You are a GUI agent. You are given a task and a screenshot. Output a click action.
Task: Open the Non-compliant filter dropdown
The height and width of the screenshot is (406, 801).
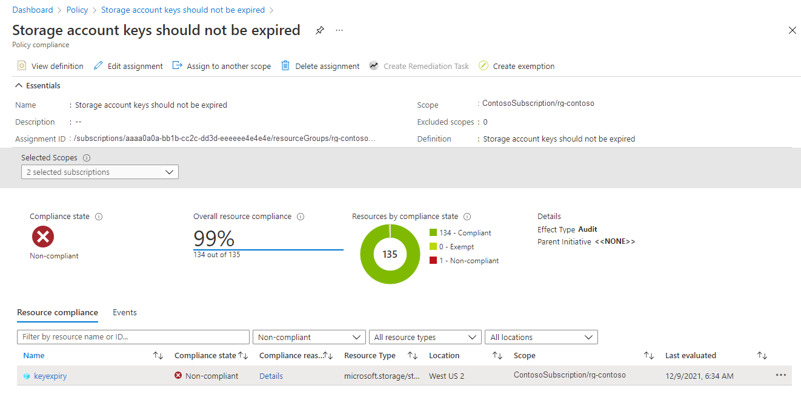coord(309,337)
